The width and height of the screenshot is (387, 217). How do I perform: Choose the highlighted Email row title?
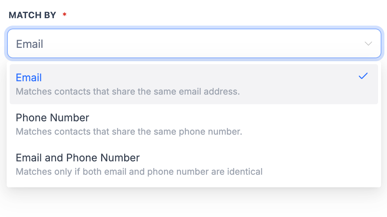click(x=29, y=78)
